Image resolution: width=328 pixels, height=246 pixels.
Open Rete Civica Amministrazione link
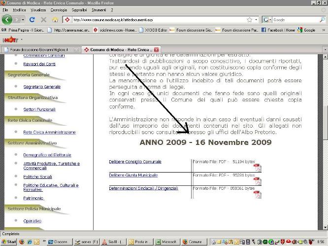pos(49,132)
